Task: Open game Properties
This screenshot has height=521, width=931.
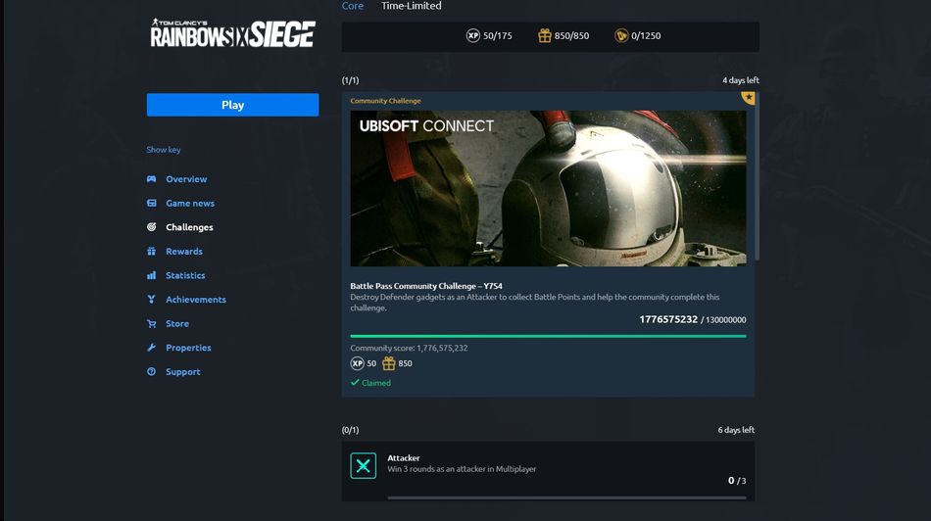Action: [x=188, y=348]
